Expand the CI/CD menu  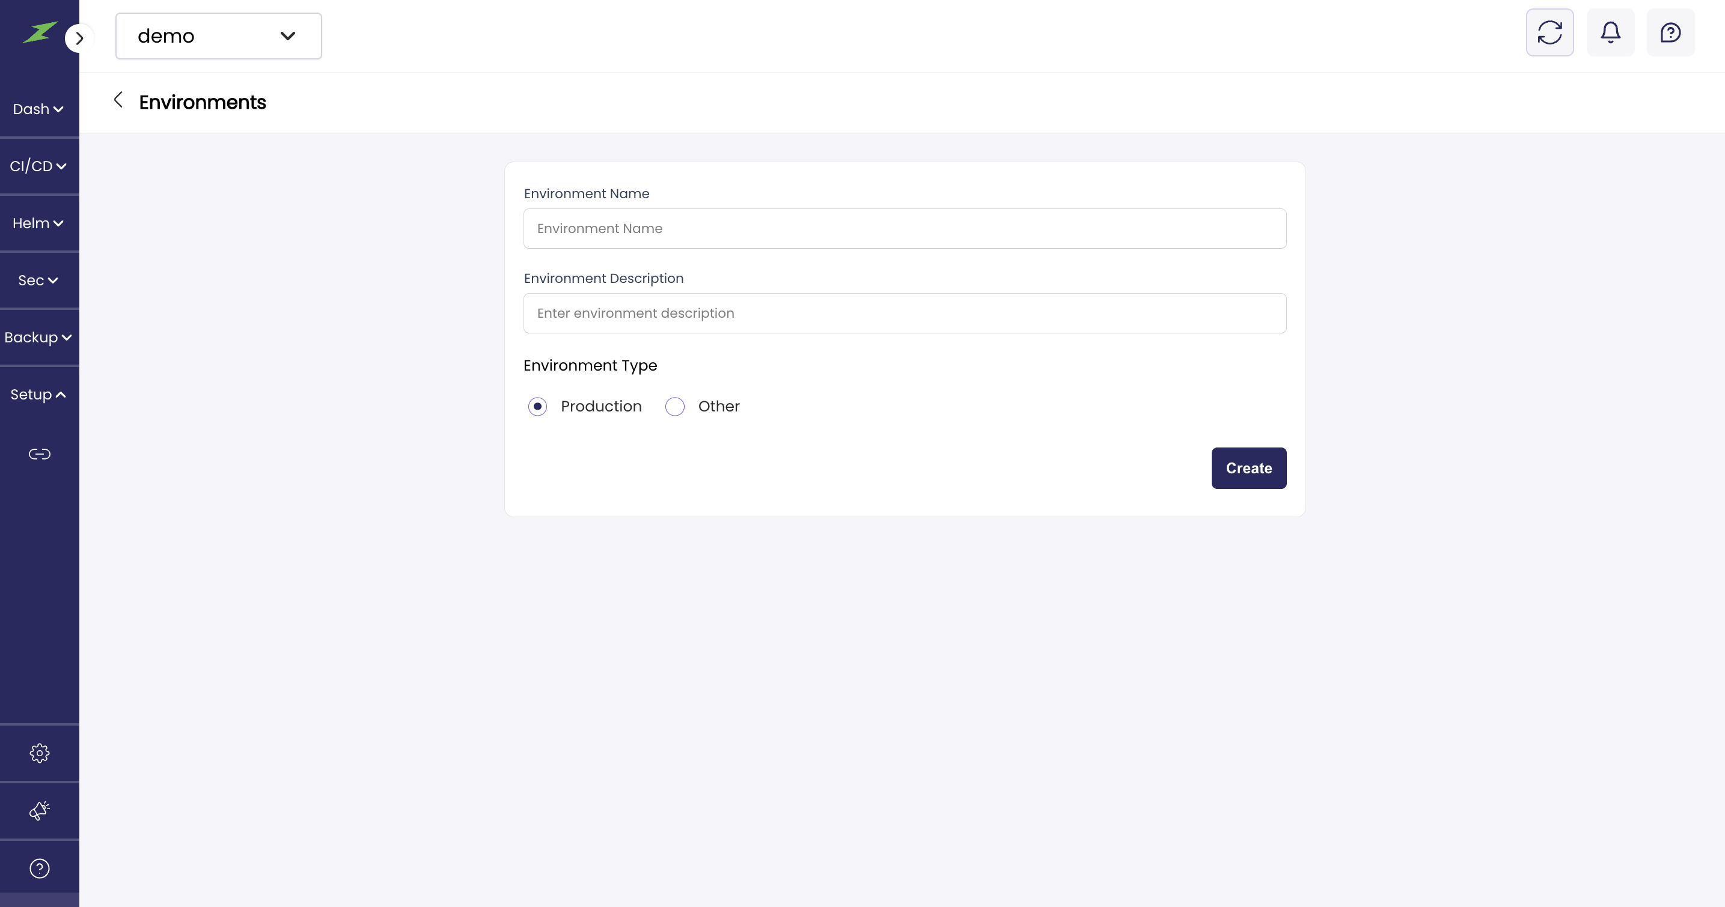(38, 166)
